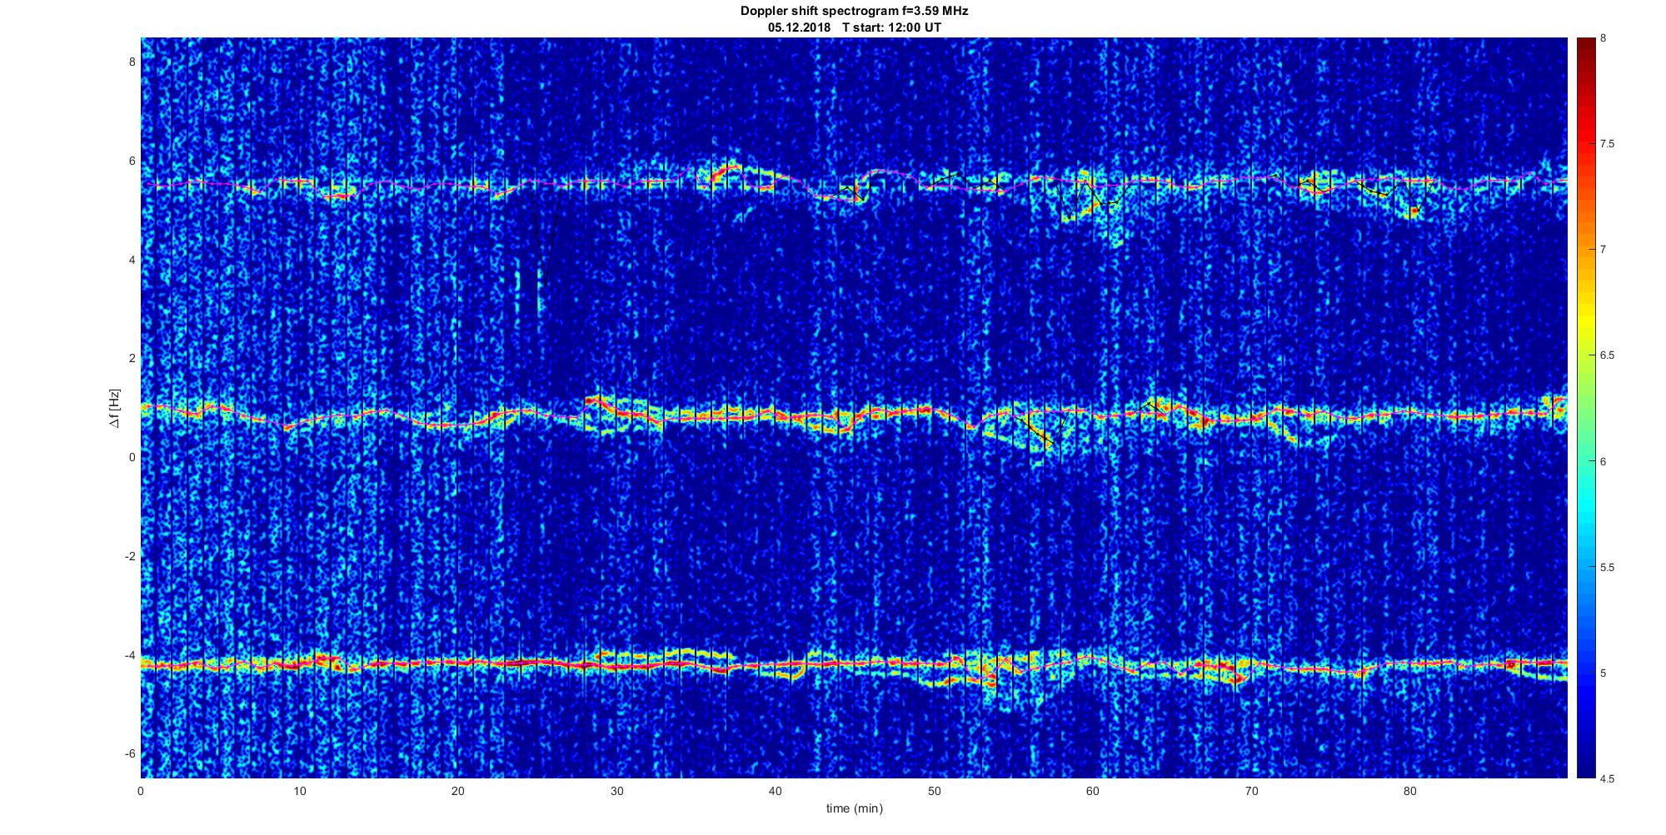
Task: Click the y-axis tick label '8'
Action: coord(132,62)
